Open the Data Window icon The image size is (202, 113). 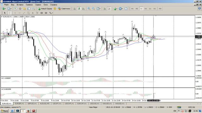tap(20, 9)
